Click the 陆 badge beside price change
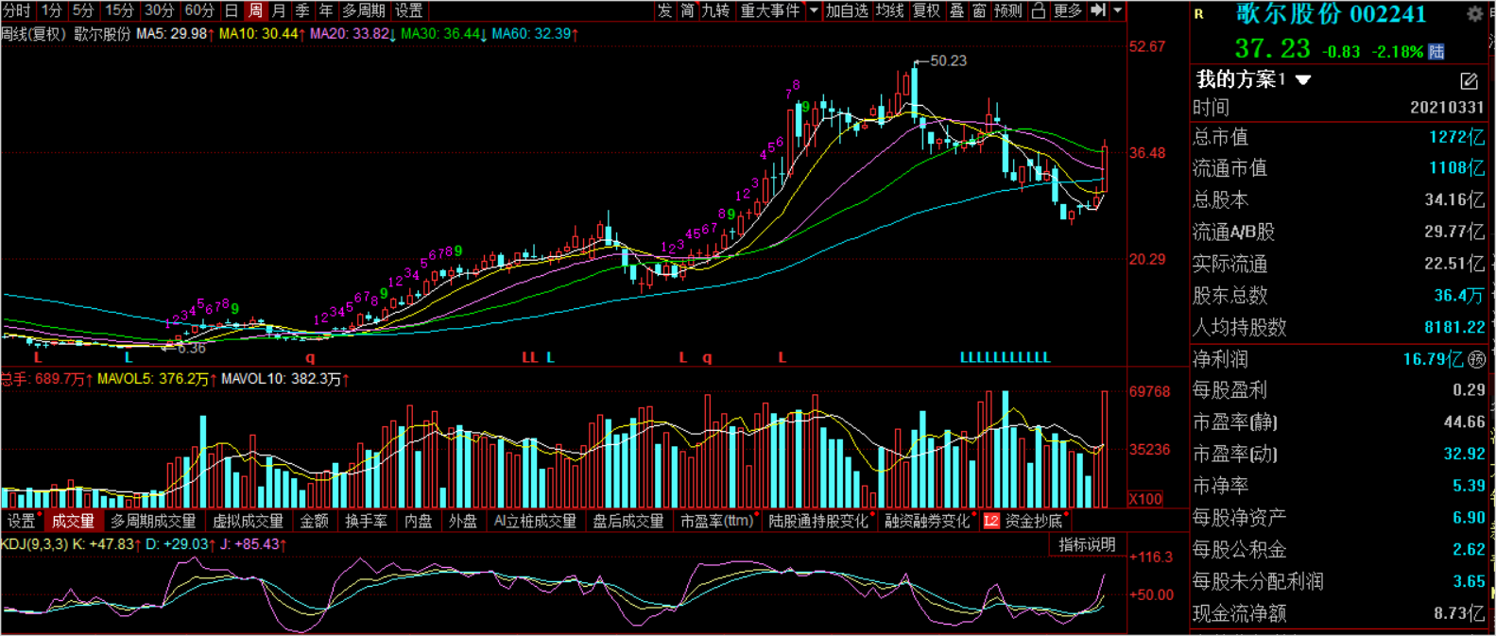The height and width of the screenshot is (636, 1496). pyautogui.click(x=1436, y=51)
